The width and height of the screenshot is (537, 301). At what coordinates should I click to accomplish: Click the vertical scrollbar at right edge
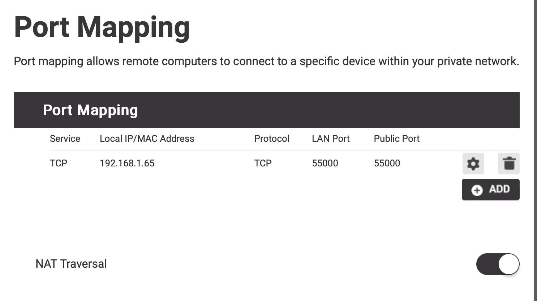tap(536, 150)
